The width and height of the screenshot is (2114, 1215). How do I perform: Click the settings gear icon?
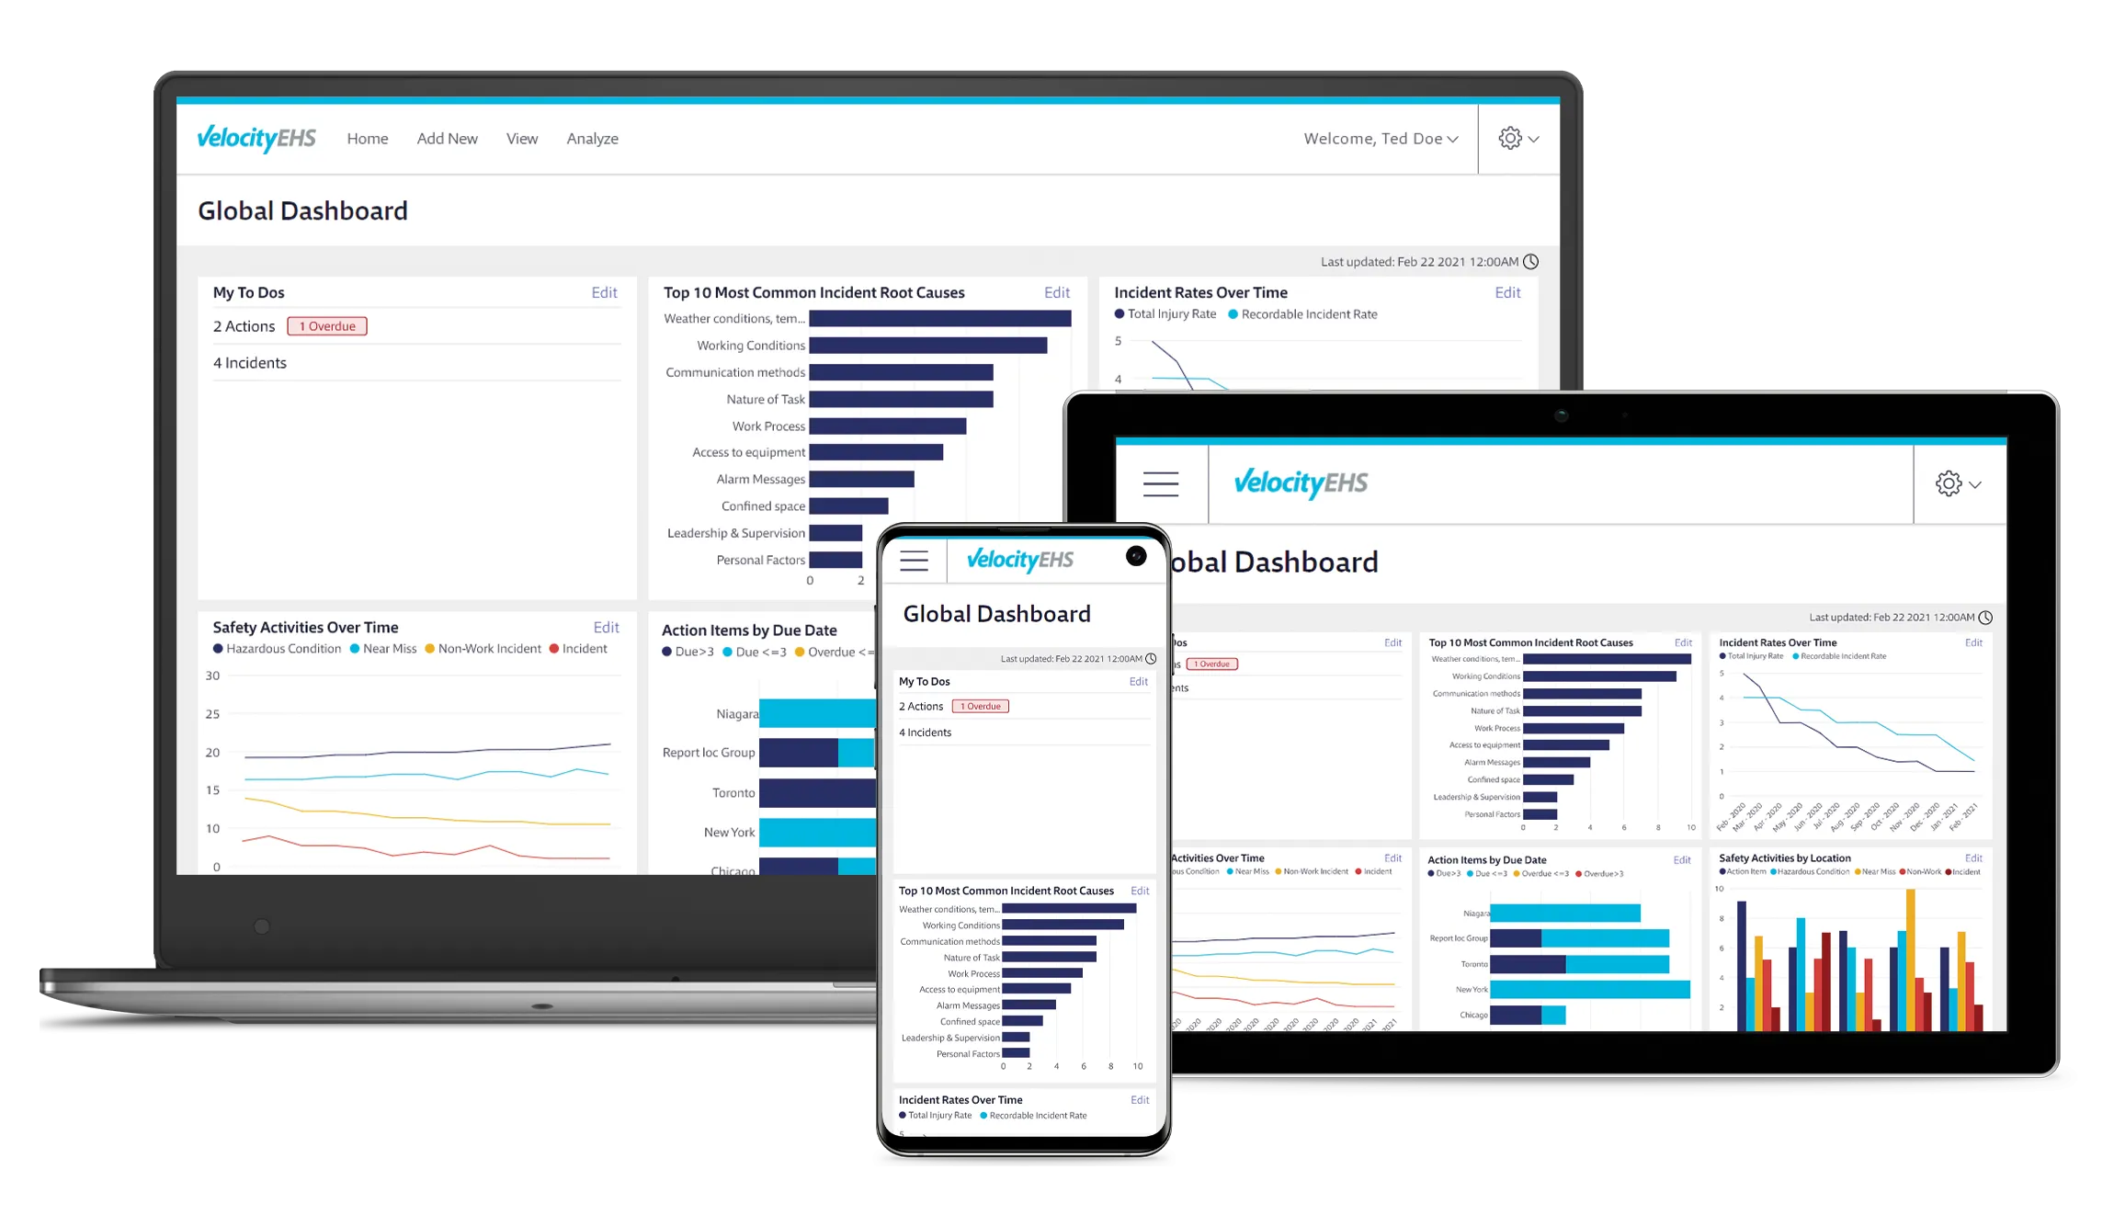1510,138
